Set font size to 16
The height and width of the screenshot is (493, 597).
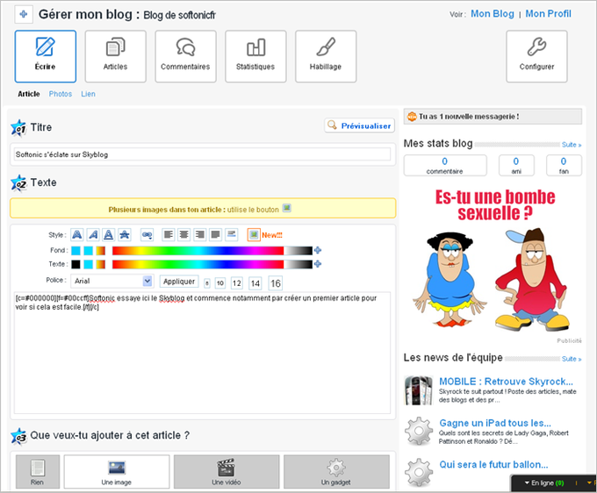(x=276, y=283)
